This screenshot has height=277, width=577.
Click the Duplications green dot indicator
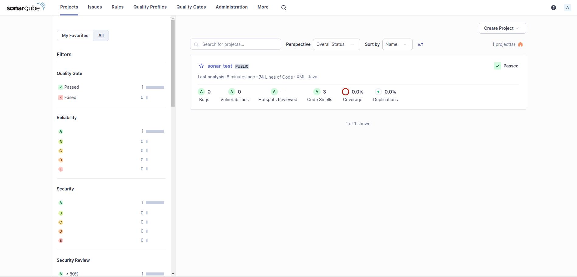click(378, 92)
